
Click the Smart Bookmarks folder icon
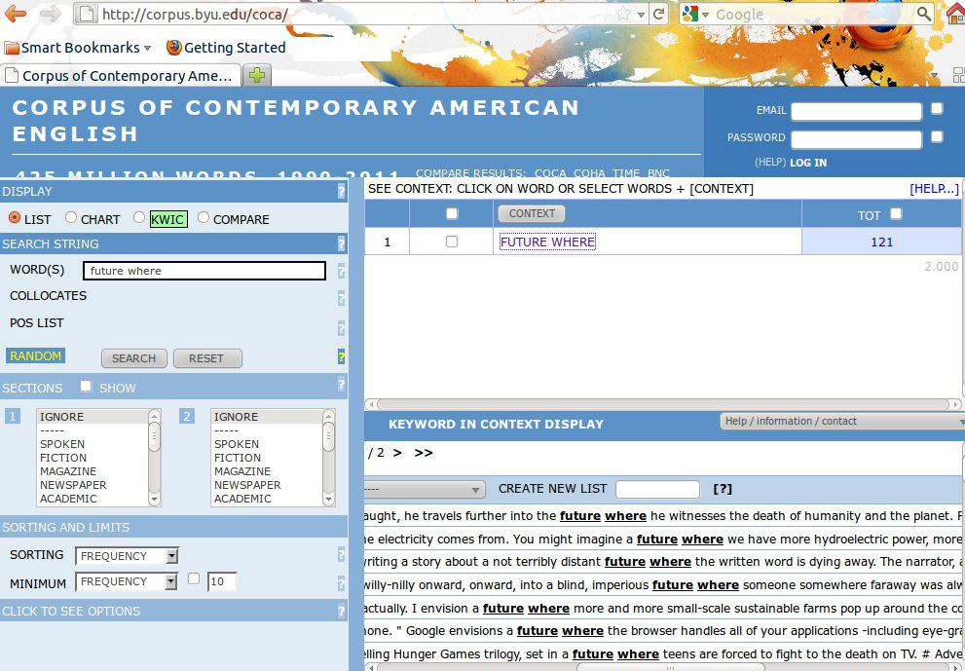pyautogui.click(x=11, y=48)
